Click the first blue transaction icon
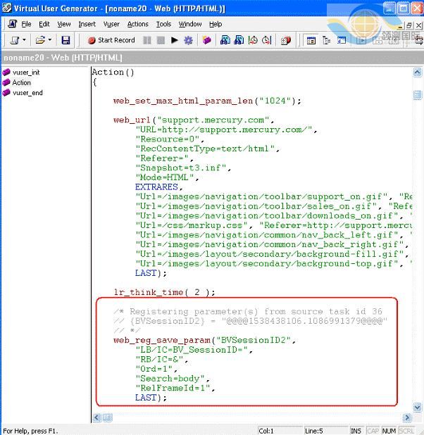Screen dimensions: 424x435 click(225, 41)
